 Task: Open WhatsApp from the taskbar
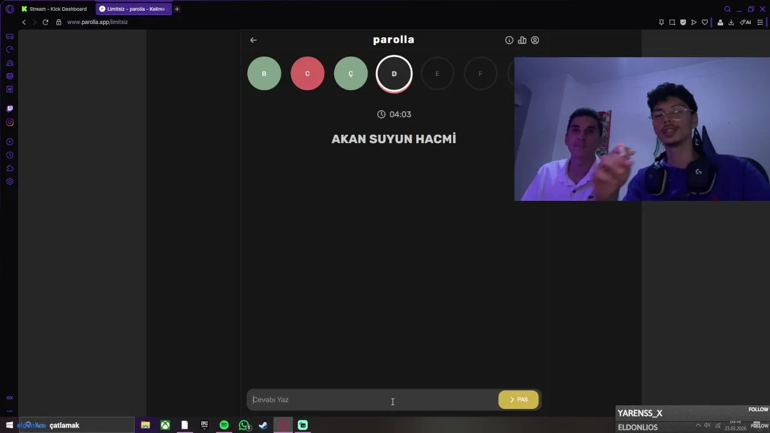coord(244,425)
